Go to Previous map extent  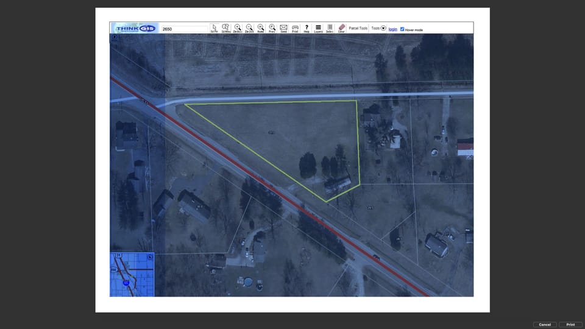tap(272, 28)
